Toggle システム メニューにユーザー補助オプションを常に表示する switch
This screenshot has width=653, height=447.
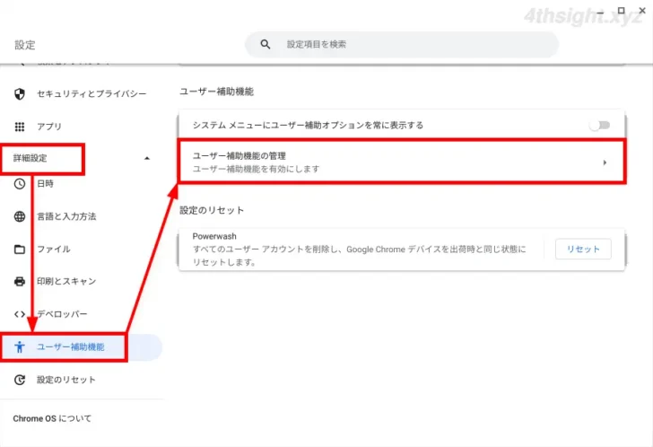pyautogui.click(x=600, y=125)
